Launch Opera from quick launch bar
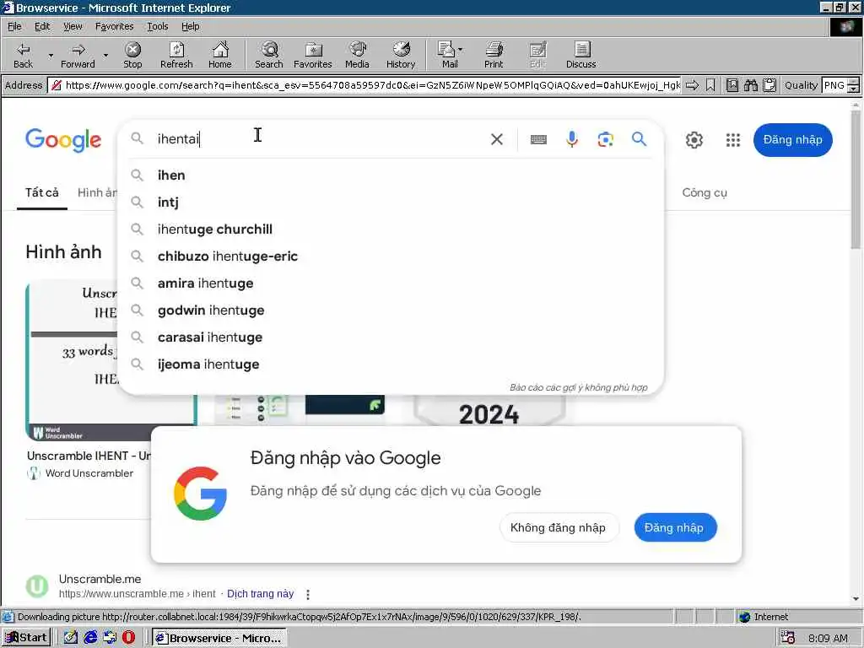 (128, 638)
